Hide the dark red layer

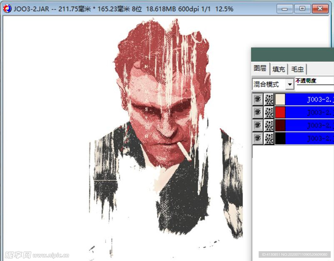tap(258, 125)
